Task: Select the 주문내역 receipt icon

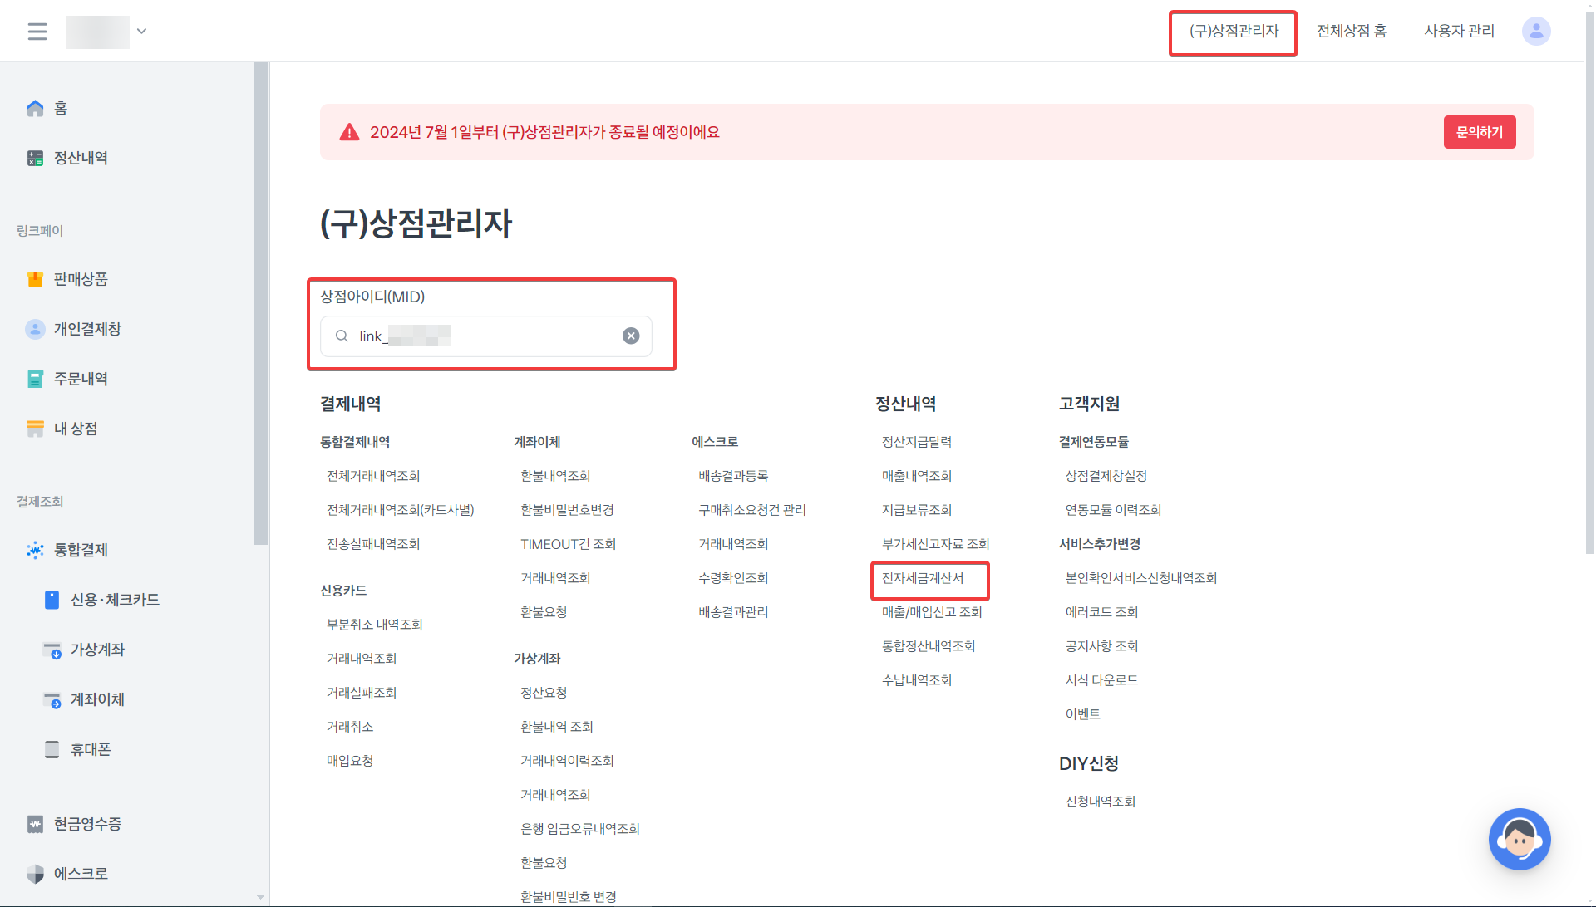Action: tap(35, 380)
